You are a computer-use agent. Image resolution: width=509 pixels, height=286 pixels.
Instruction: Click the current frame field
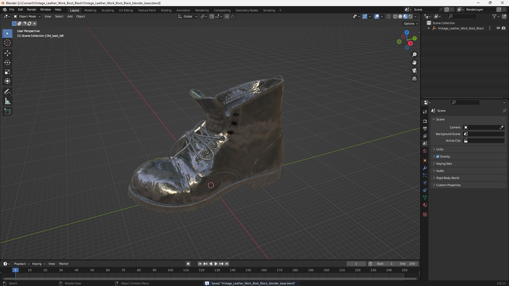click(356, 264)
